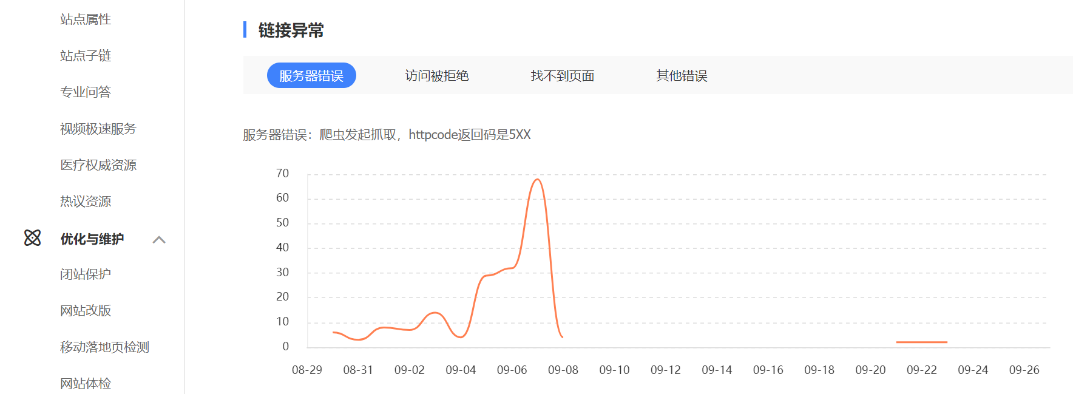Viewport: 1073px width, 394px height.
Task: Click the 30 y-axis label
Action: tap(282, 272)
